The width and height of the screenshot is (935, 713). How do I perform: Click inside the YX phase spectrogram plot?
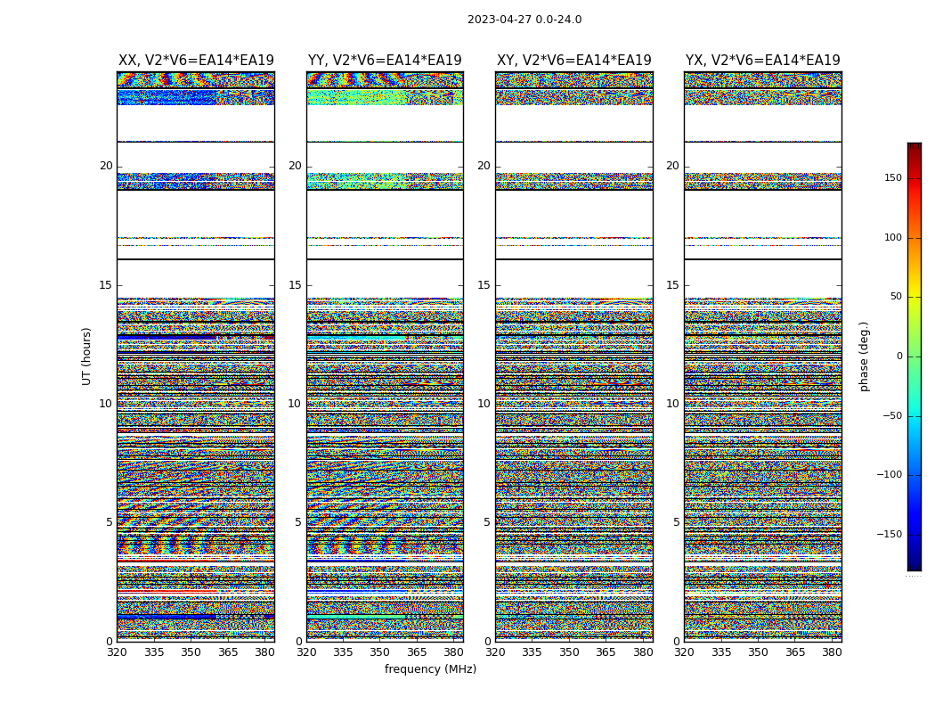[x=762, y=356]
